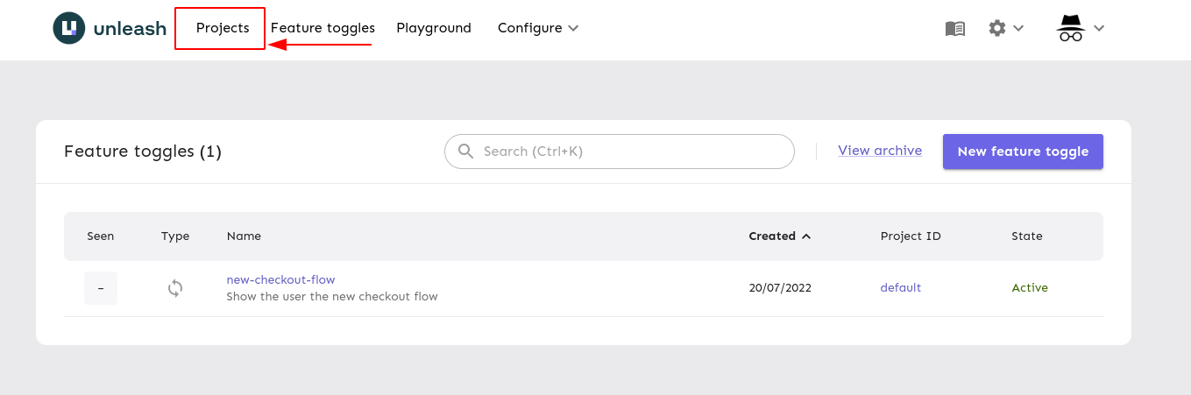Click the New feature toggle button

tap(1023, 152)
